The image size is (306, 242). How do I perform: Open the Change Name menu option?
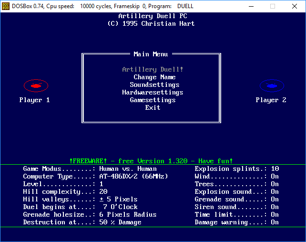(154, 77)
